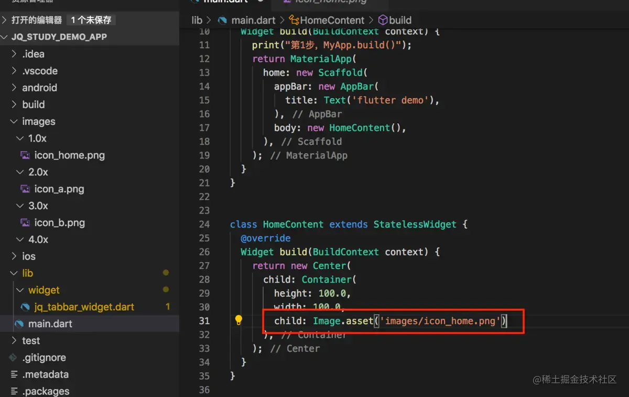This screenshot has height=397, width=629.
Task: Click the Dart icon beside jq_tabbar_widget.dart
Action: pos(25,307)
